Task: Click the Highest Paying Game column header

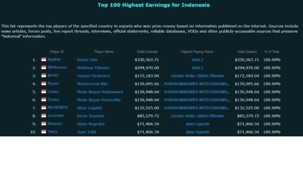Action: click(x=197, y=52)
